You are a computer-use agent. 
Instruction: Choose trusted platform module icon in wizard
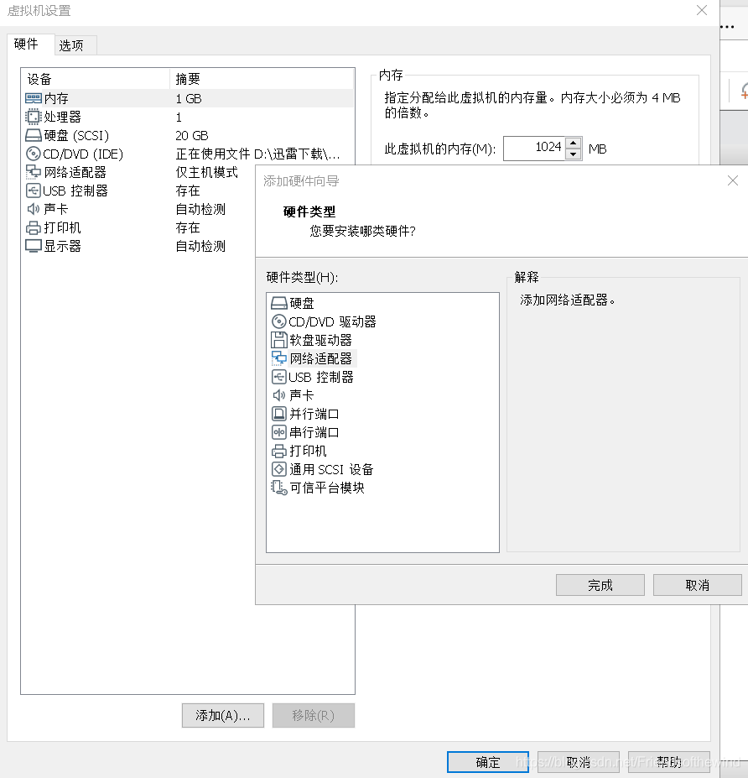[x=279, y=488]
